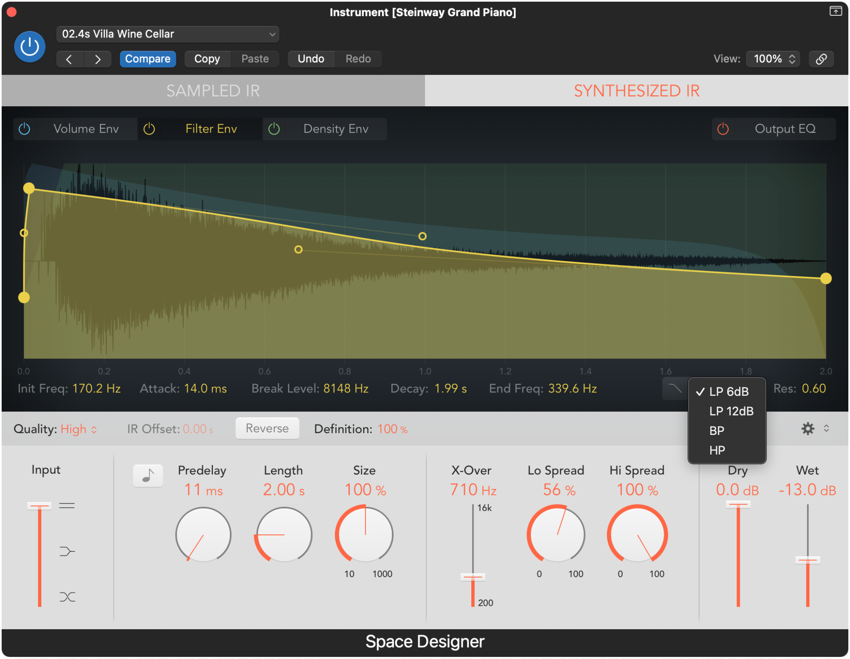Screen dimensions: 850x659
Task: Click the Res value 0.60
Action: [813, 389]
